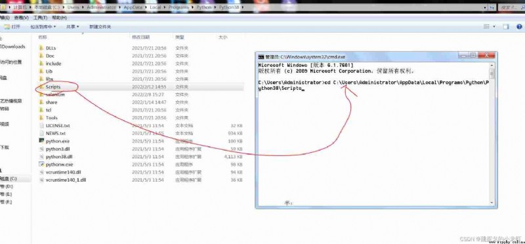Viewport: 525px width, 244px height.
Task: Open the view options dropdown arrow
Action: pyautogui.click(x=494, y=26)
